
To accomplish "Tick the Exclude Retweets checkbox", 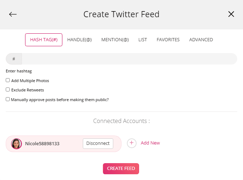I will (x=8, y=90).
